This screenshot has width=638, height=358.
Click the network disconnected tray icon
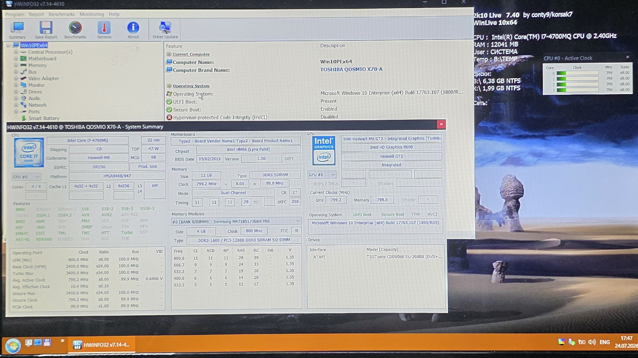coord(582,342)
